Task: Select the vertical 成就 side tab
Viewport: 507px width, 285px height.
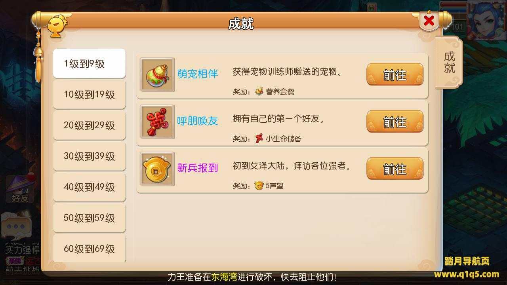Action: 449,62
